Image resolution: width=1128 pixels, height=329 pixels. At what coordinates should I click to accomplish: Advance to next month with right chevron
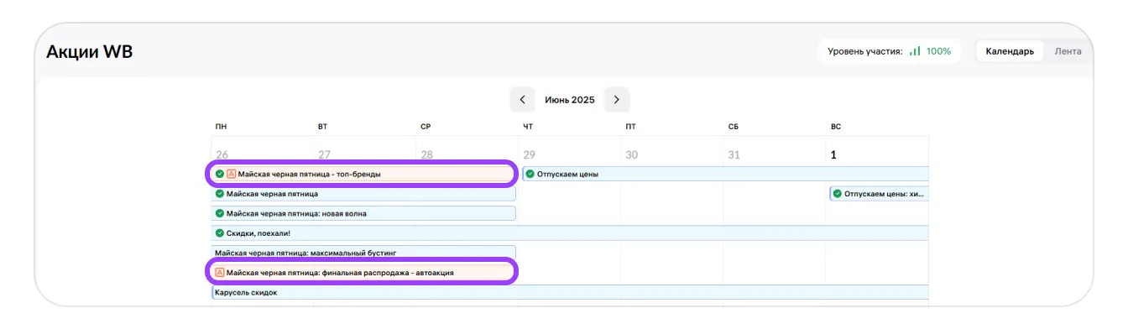pyautogui.click(x=617, y=100)
